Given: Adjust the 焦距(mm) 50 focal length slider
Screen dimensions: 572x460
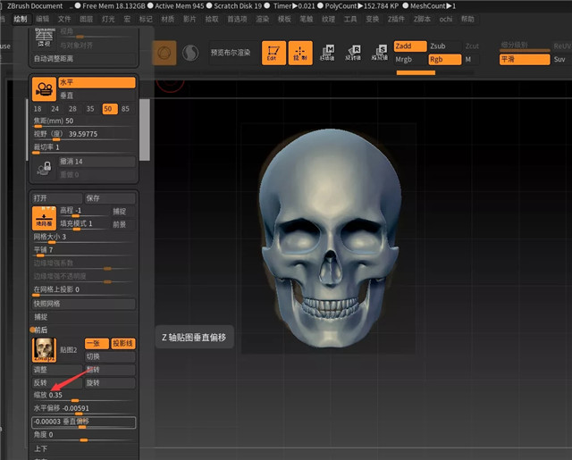Looking at the screenshot, I should point(83,121).
